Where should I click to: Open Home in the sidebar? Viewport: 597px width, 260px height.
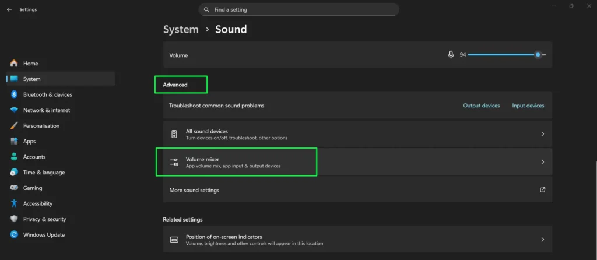click(x=61, y=64)
